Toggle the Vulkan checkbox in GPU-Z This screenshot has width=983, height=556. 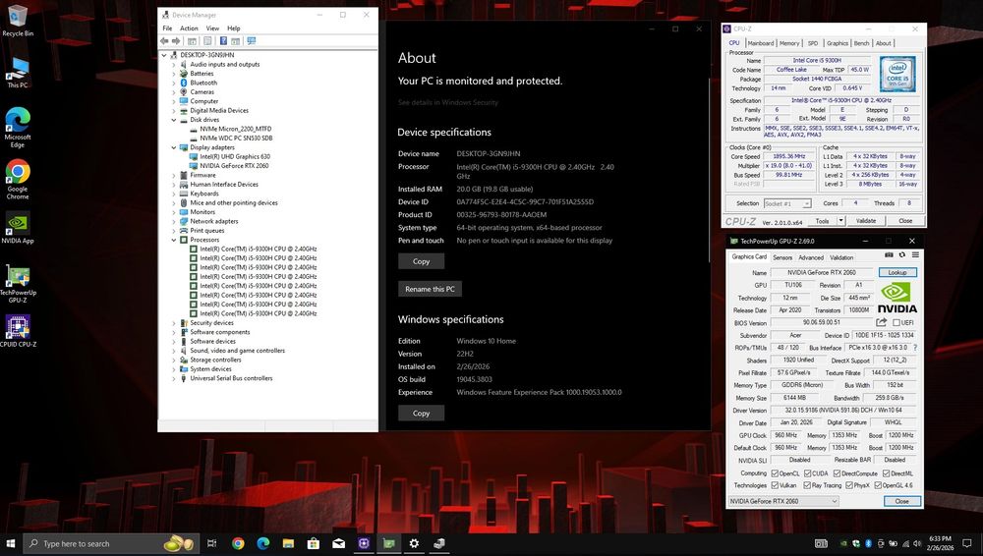775,485
